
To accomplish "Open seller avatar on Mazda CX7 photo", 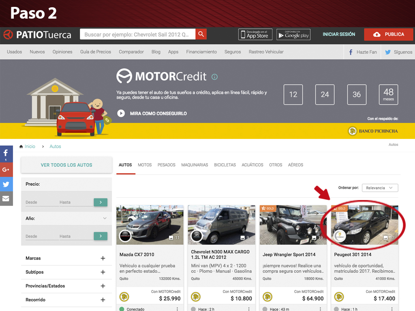I will pos(125,236).
